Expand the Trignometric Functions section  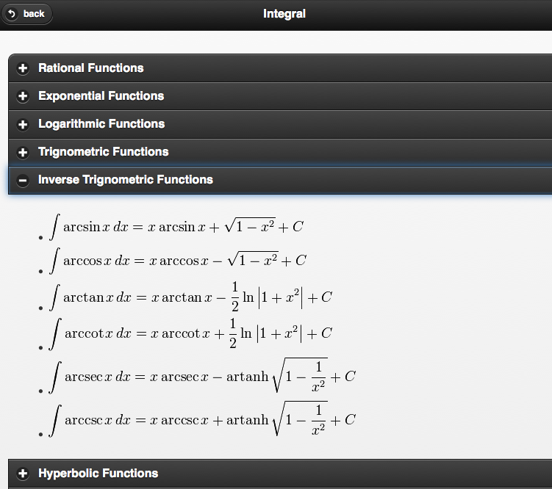point(104,152)
